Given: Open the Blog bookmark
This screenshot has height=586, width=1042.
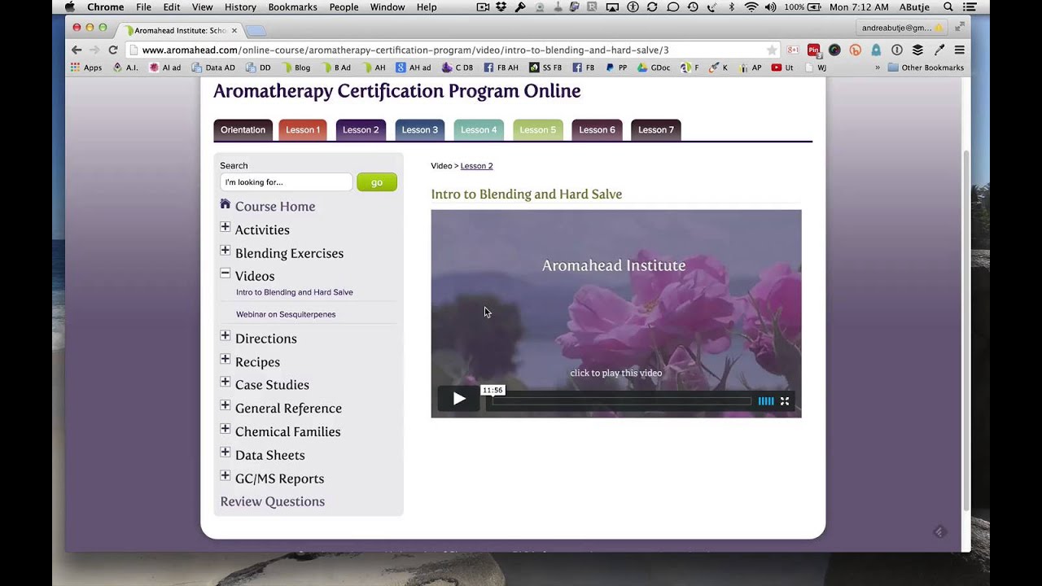Looking at the screenshot, I should tap(296, 68).
